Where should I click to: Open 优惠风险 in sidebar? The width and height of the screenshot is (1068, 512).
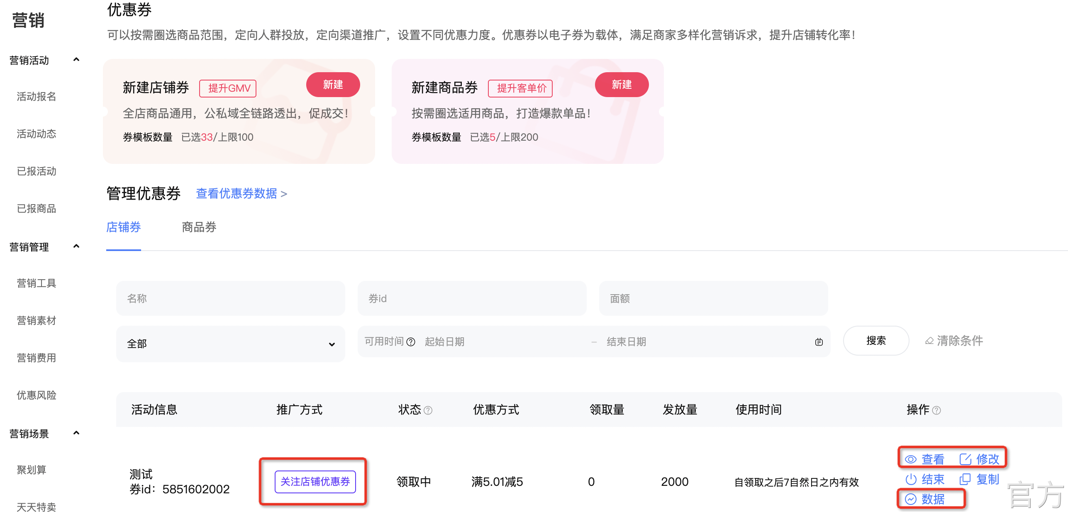pyautogui.click(x=37, y=395)
